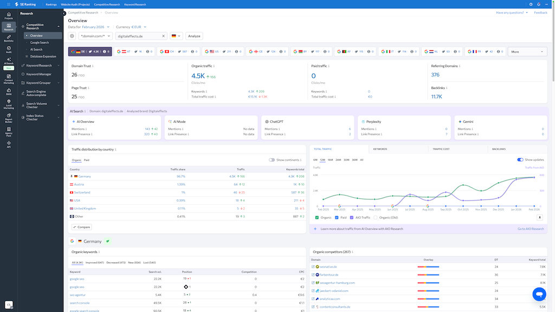Viewport: 555px width, 312px height.
Task: Expand the More regions dropdown
Action: (x=527, y=51)
